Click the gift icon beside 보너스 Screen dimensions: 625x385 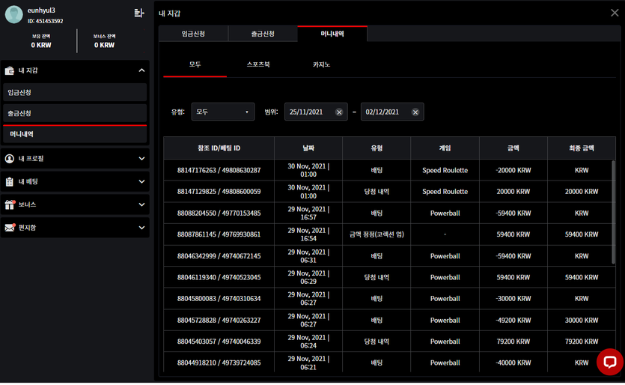10,204
